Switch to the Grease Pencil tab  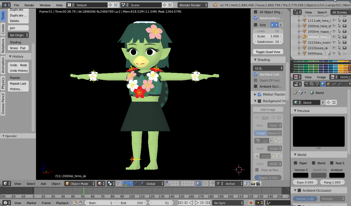click(x=3, y=104)
